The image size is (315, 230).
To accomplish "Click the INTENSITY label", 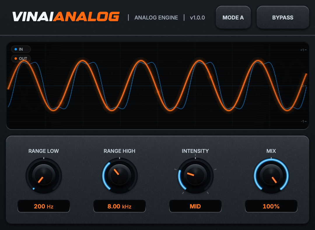I will [x=195, y=151].
